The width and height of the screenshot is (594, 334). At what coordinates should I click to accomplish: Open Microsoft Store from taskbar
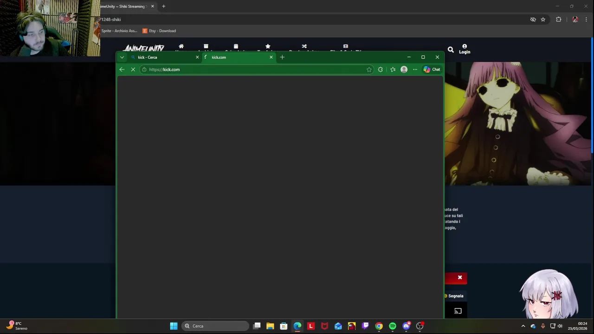284,326
